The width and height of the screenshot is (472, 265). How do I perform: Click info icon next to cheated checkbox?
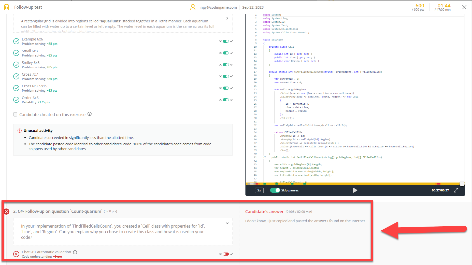coord(90,114)
